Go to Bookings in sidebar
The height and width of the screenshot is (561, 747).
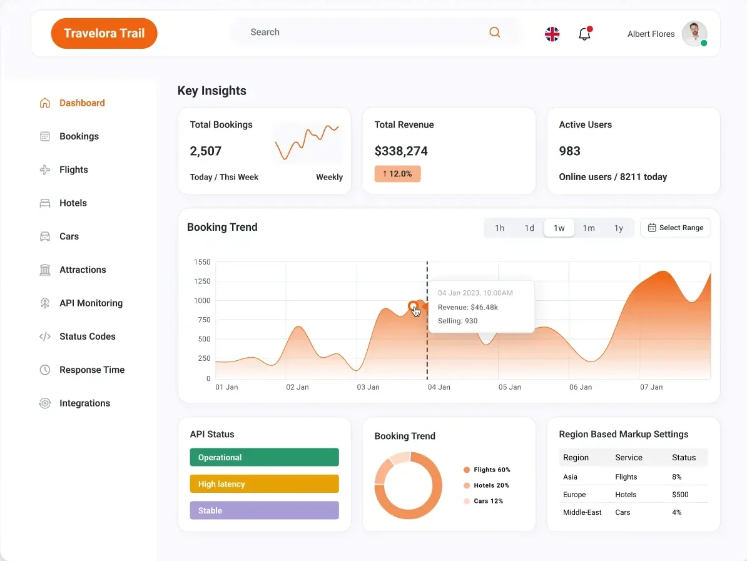pyautogui.click(x=79, y=136)
